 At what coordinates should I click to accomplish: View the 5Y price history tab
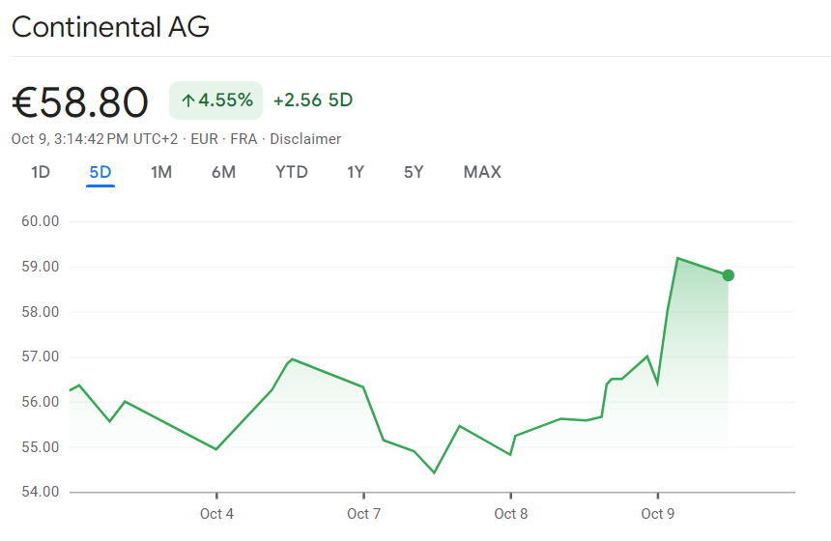(414, 172)
